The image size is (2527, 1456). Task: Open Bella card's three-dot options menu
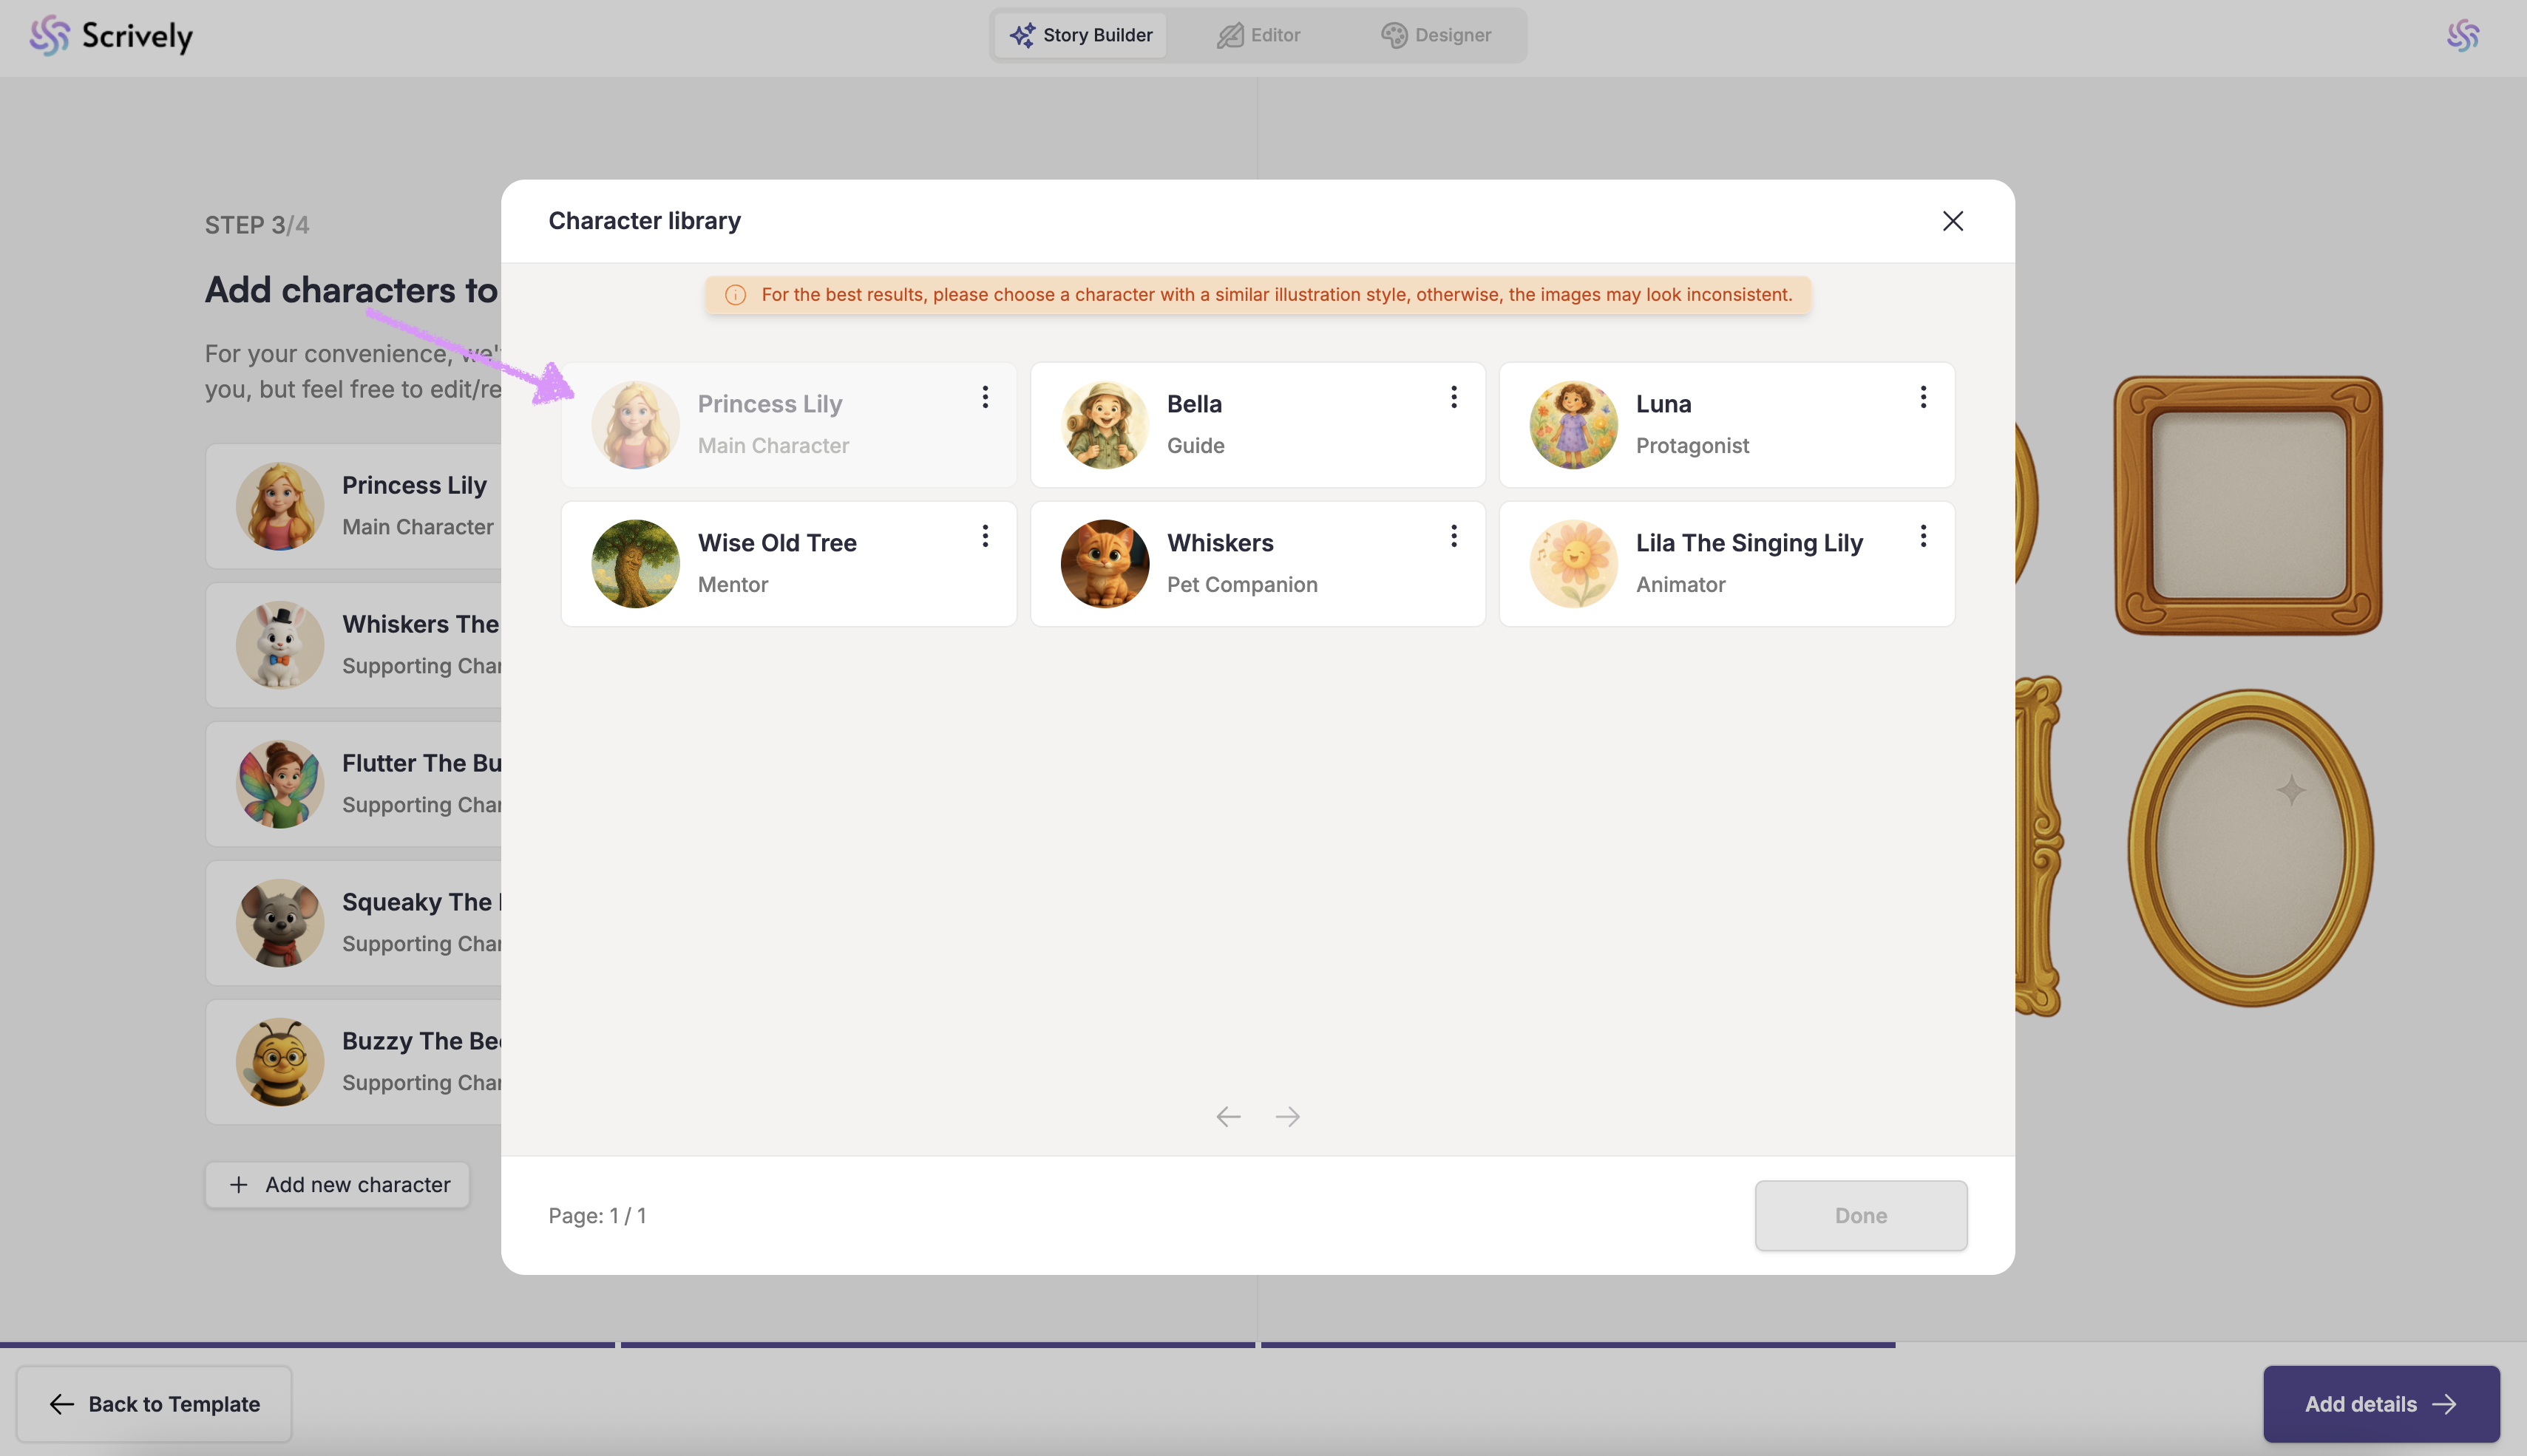(x=1453, y=397)
